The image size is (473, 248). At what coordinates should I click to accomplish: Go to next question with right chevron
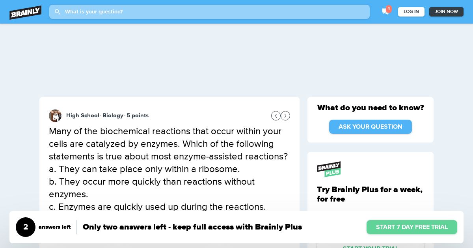point(285,116)
